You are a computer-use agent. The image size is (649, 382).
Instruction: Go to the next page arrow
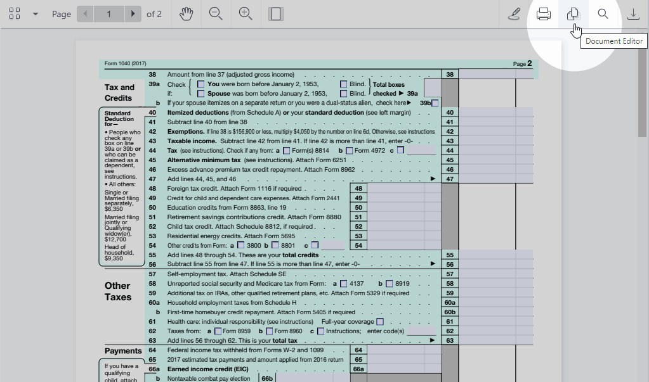pyautogui.click(x=133, y=14)
